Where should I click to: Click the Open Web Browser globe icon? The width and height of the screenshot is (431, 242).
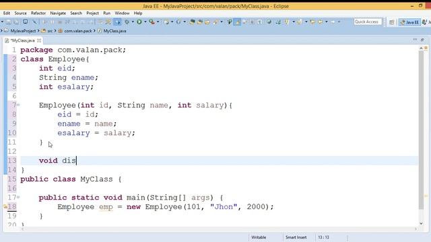tap(269, 22)
